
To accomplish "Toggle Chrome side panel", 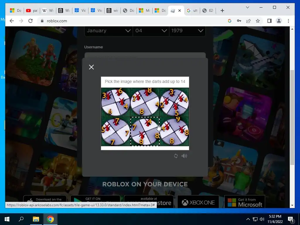I will 270,21.
